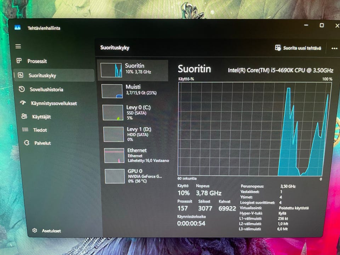
Task: Click the Tehtävienhallinta app icon in title bar
Action: pos(18,27)
